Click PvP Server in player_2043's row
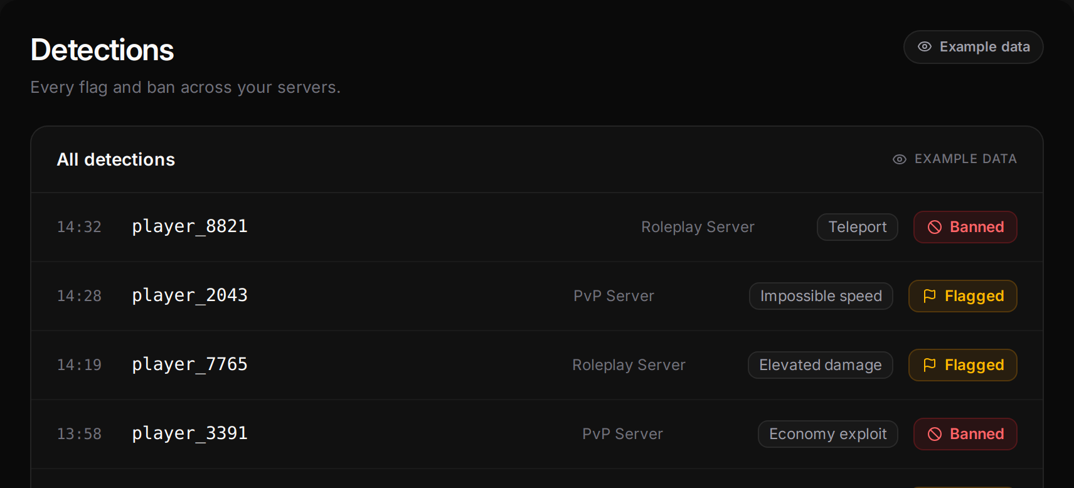This screenshot has height=488, width=1074. tap(614, 296)
